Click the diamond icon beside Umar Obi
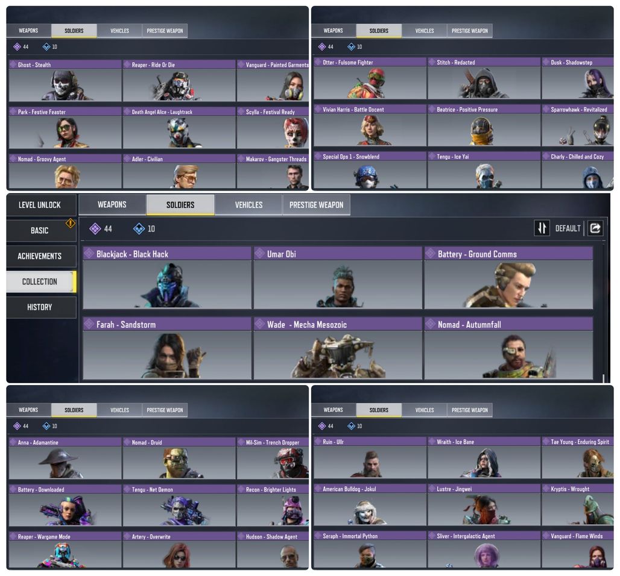The image size is (620, 576). coord(259,254)
